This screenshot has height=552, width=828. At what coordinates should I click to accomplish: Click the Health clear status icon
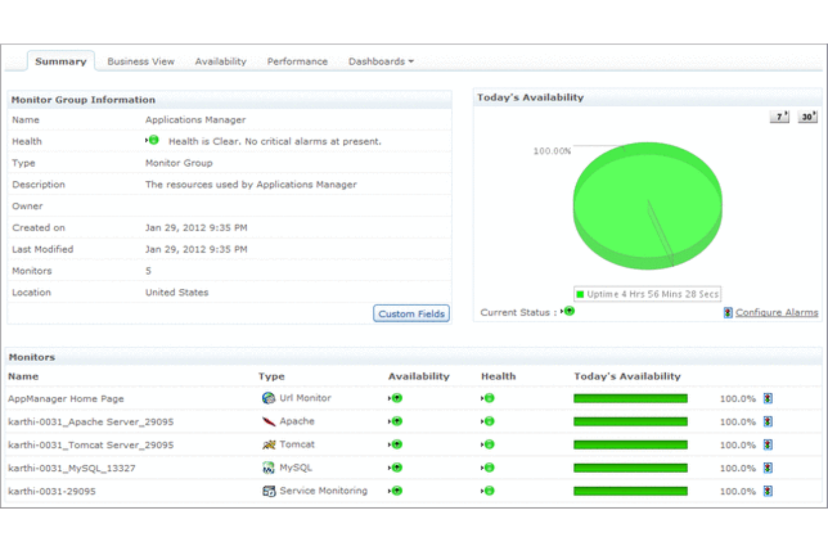click(x=152, y=140)
